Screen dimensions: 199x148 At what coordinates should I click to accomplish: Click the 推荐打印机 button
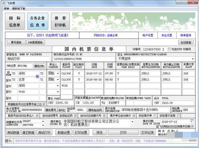[60, 21]
